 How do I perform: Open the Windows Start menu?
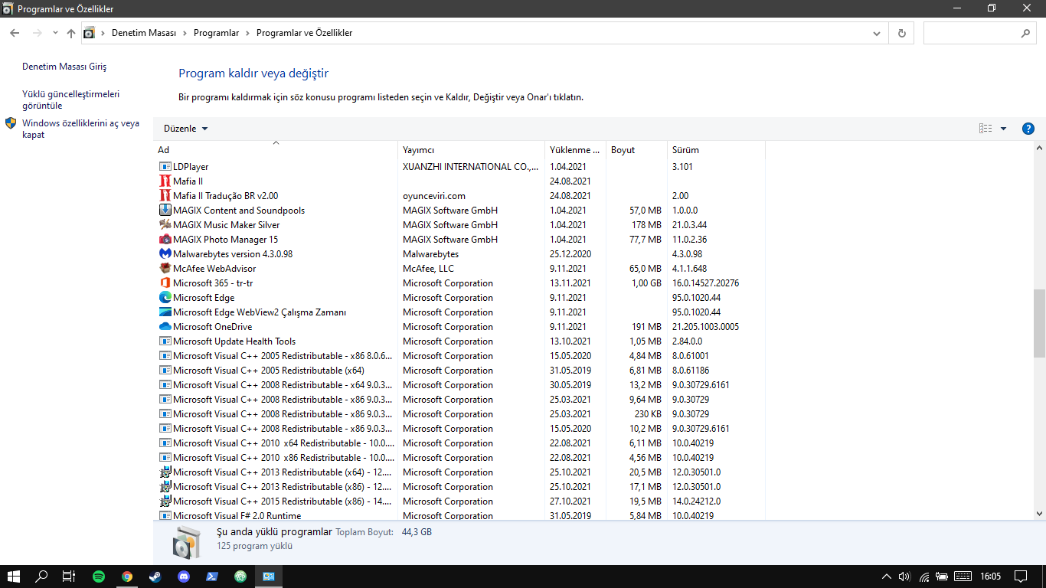pyautogui.click(x=14, y=577)
